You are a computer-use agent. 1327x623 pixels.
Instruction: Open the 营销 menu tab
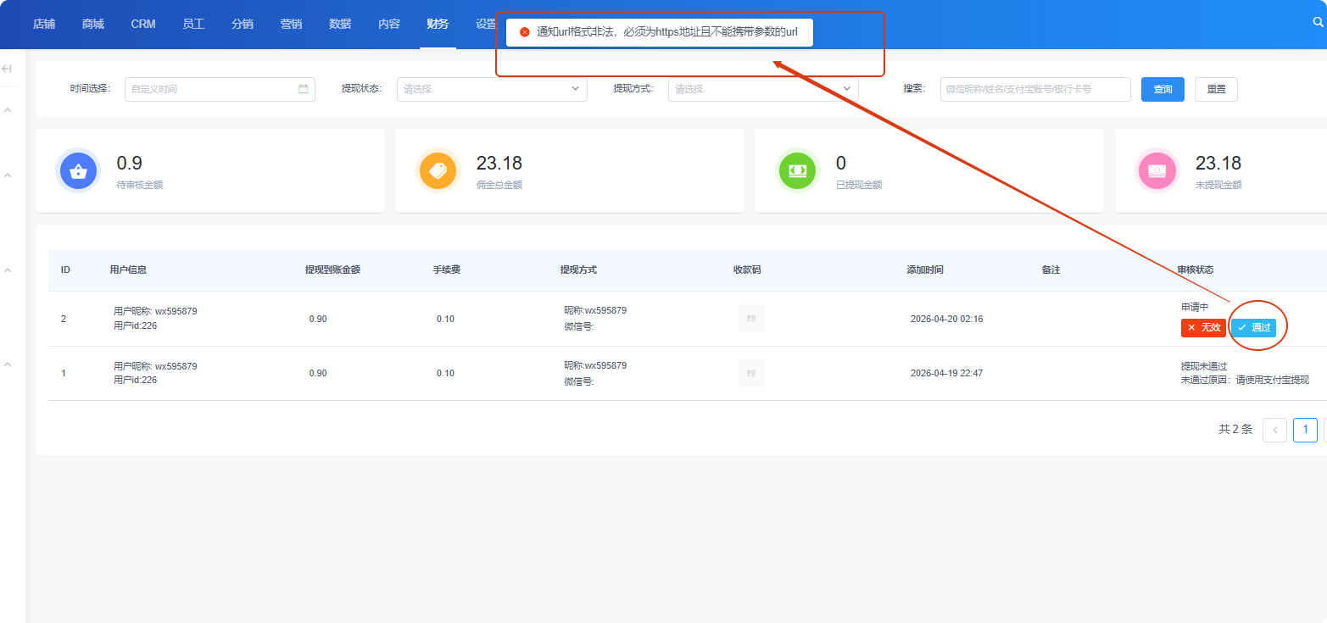pyautogui.click(x=291, y=24)
